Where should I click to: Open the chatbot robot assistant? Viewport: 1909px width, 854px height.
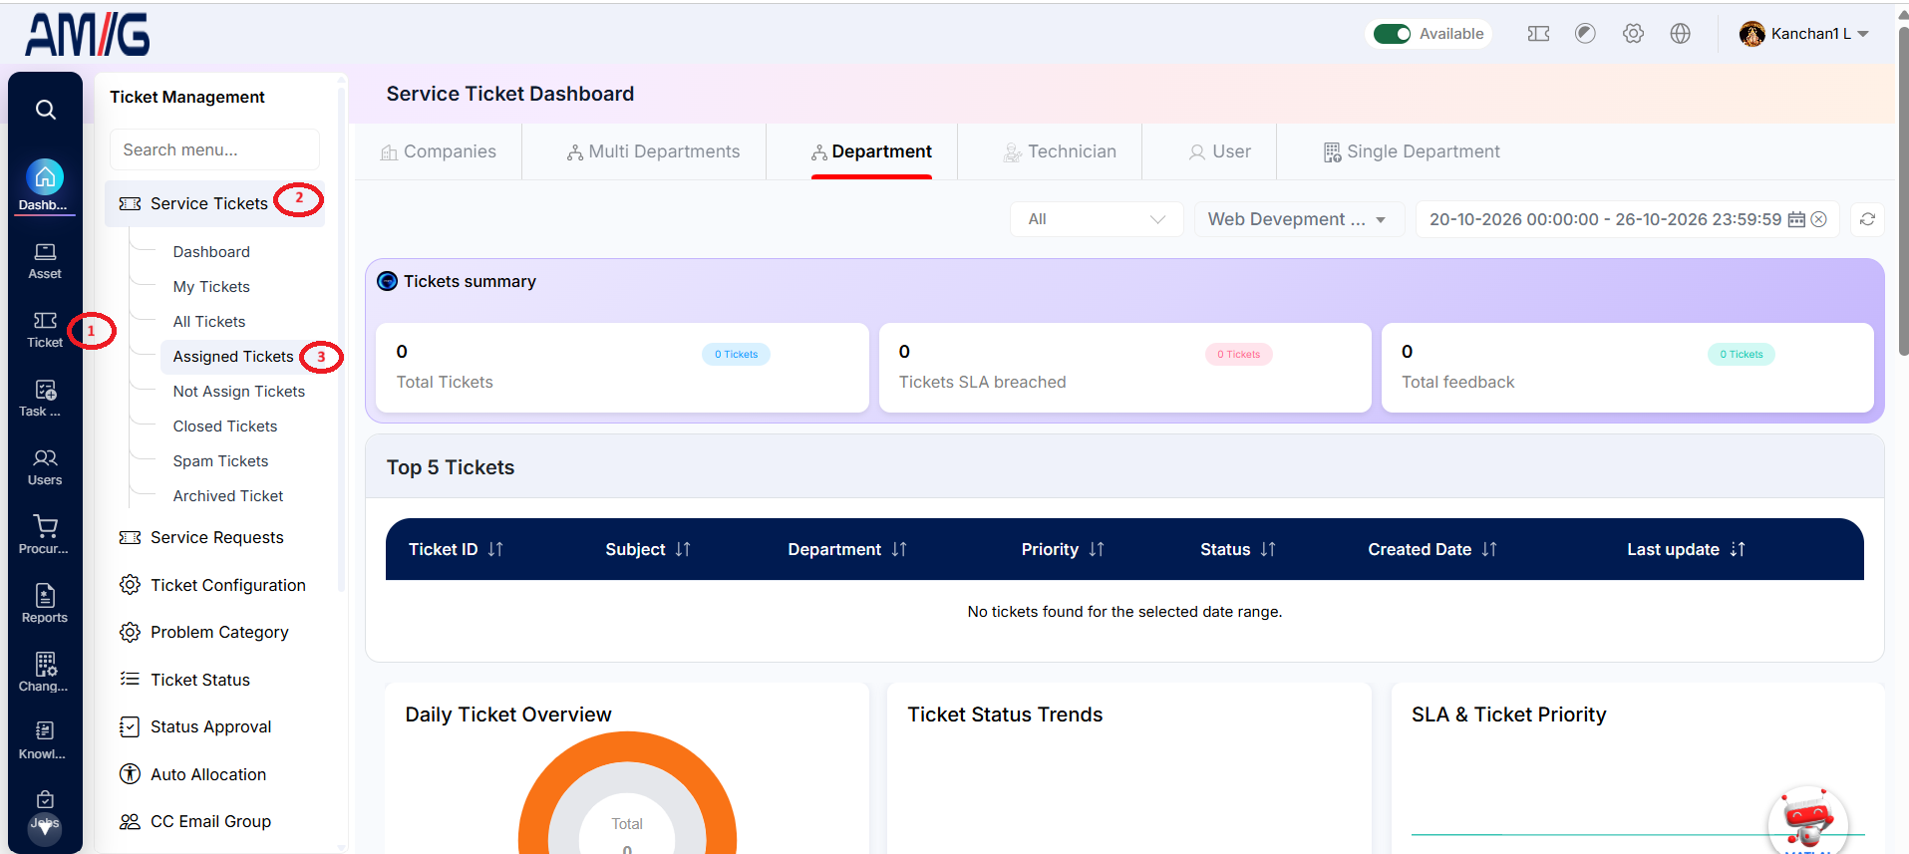[1807, 821]
